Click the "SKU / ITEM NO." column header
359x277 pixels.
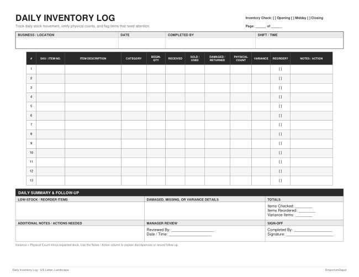pyautogui.click(x=50, y=58)
